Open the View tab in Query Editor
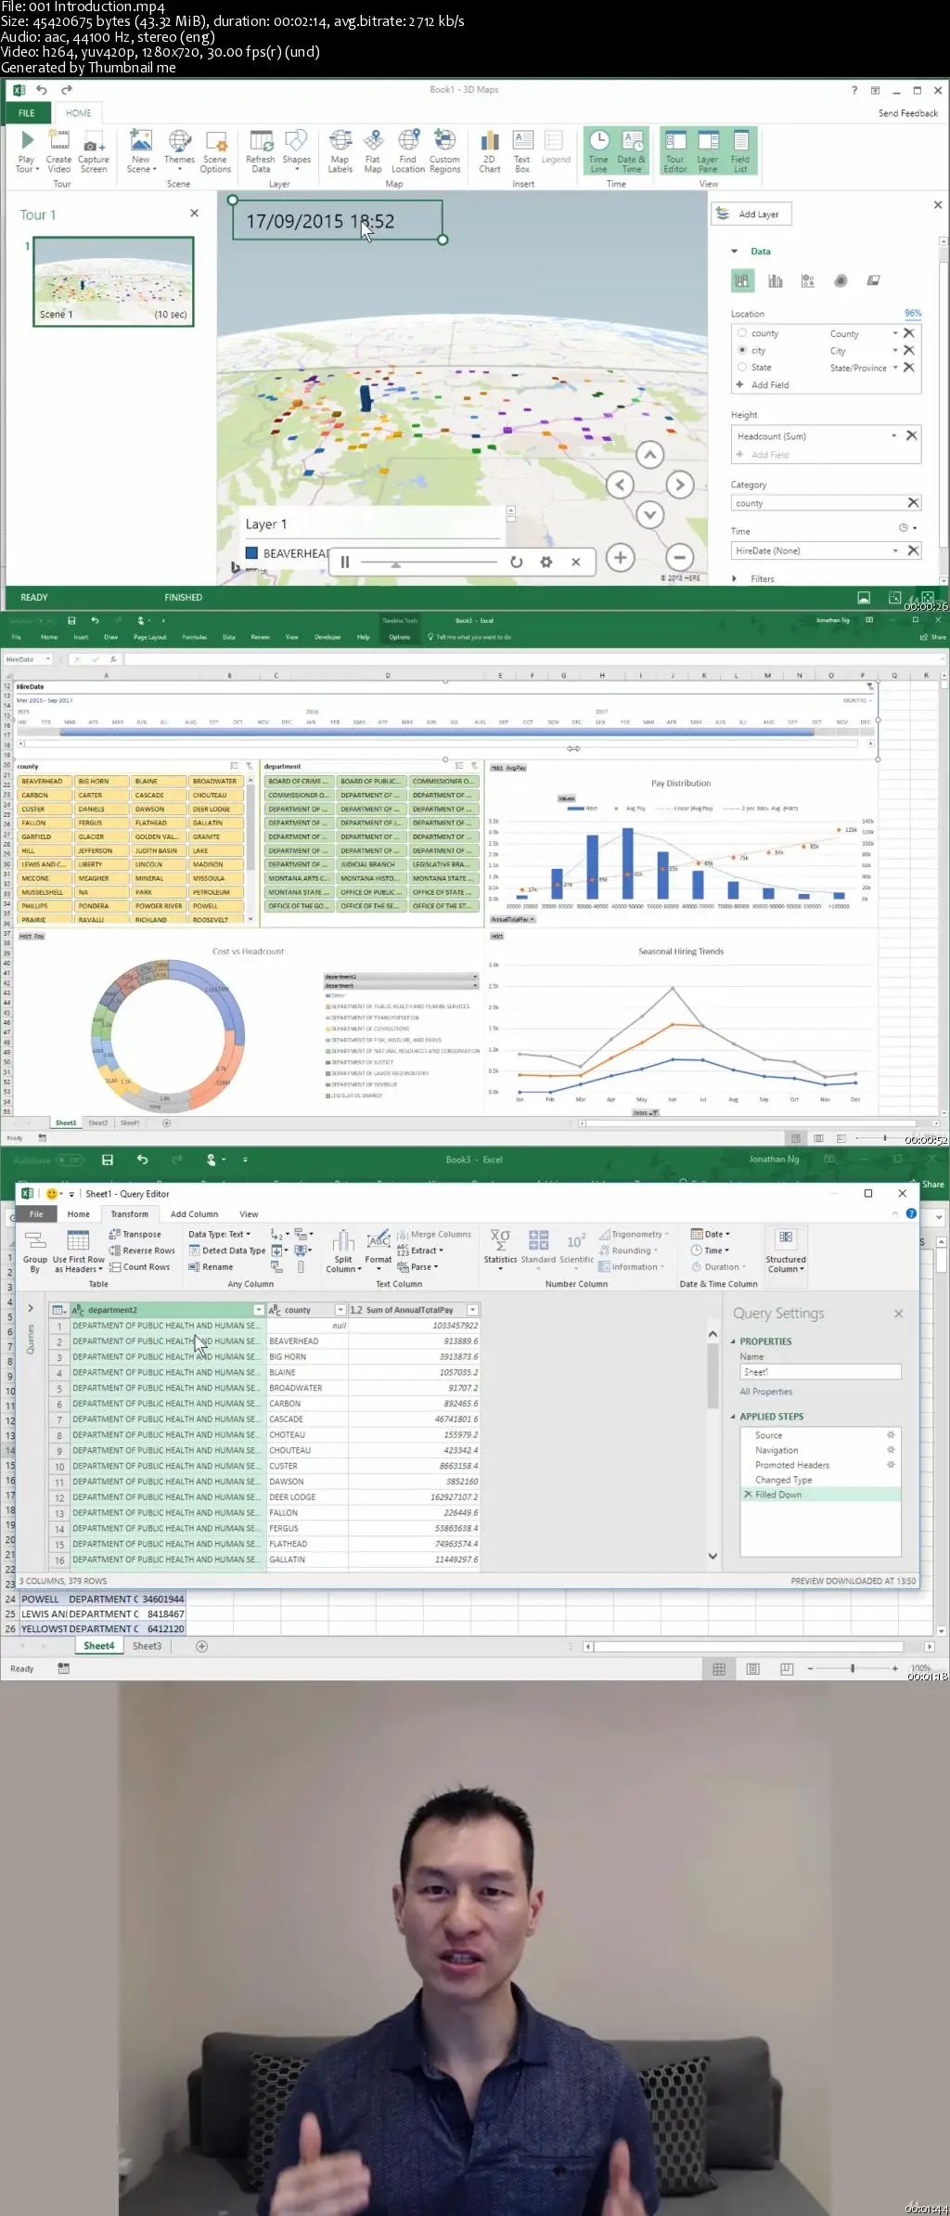 click(x=249, y=1214)
